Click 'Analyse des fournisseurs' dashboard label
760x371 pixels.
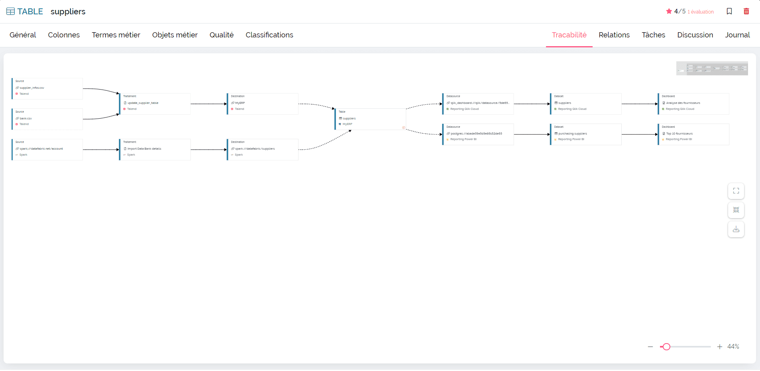pyautogui.click(x=683, y=103)
